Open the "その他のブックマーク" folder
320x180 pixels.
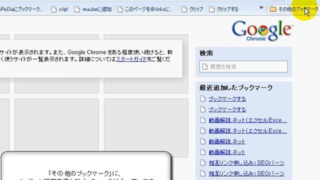293,9
